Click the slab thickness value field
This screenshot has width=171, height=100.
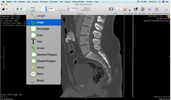pos(52,10)
